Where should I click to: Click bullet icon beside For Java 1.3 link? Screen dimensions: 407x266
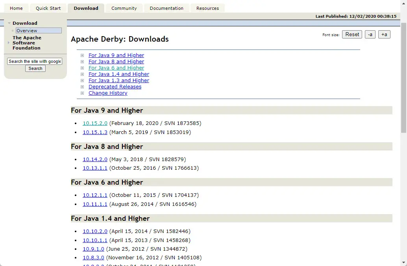[82, 81]
